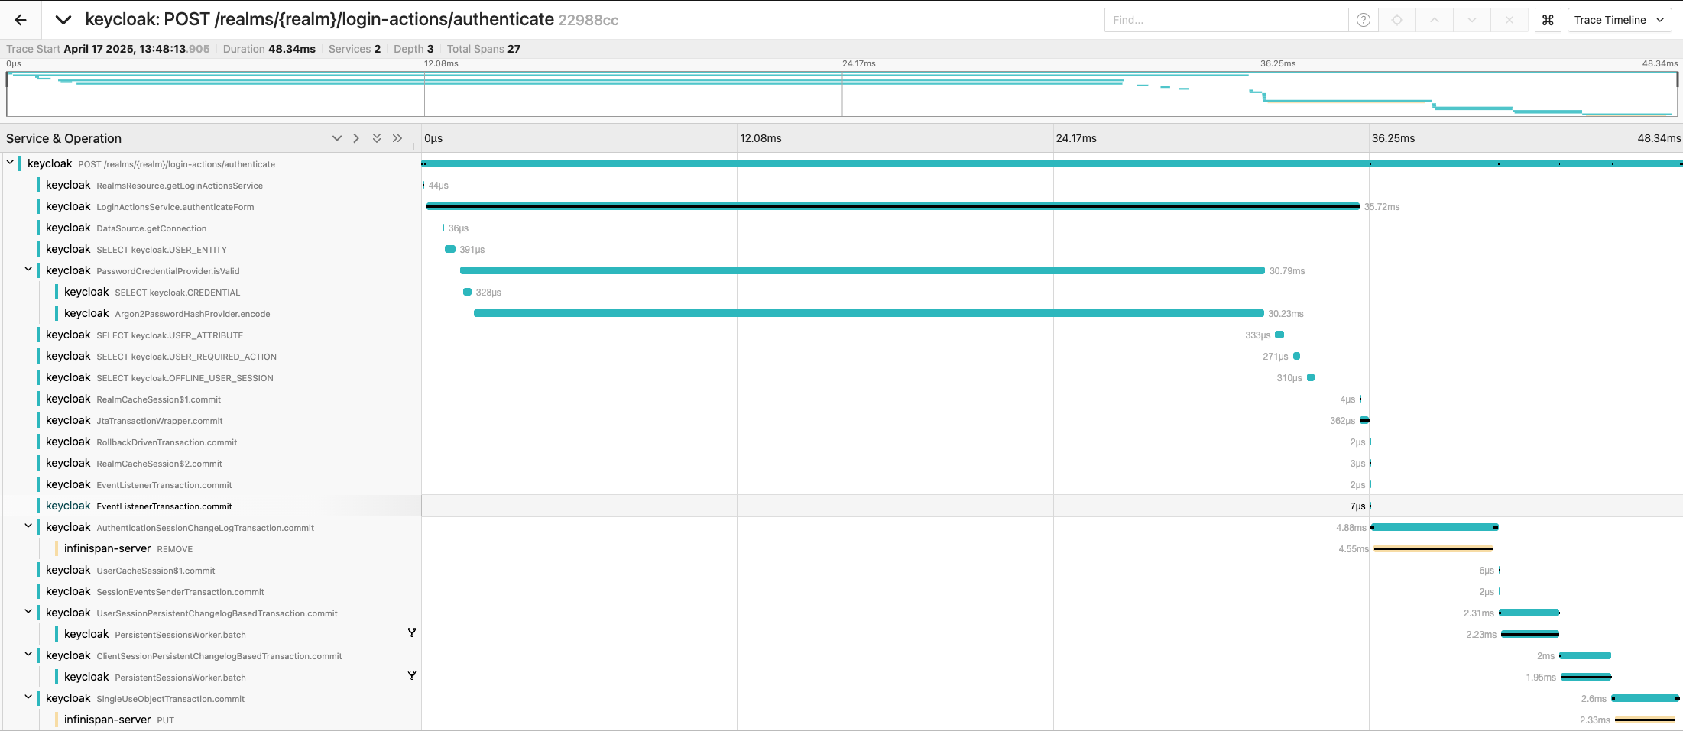Click the Argon2PasswordHashProvider.encode span name

tap(192, 314)
